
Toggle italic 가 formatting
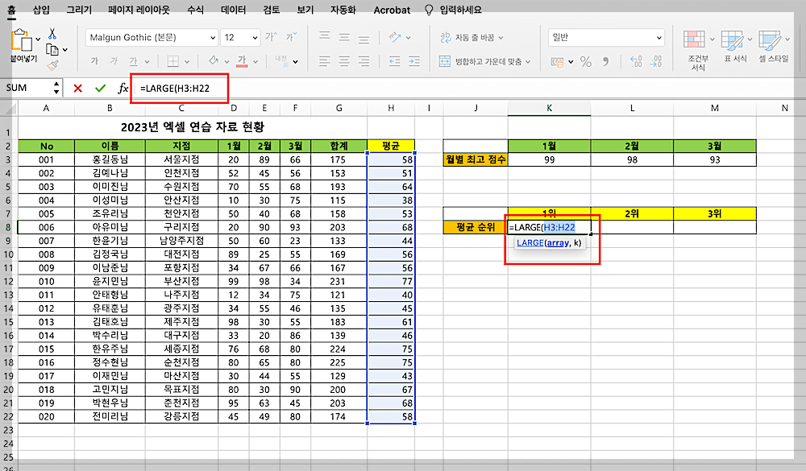coord(114,61)
